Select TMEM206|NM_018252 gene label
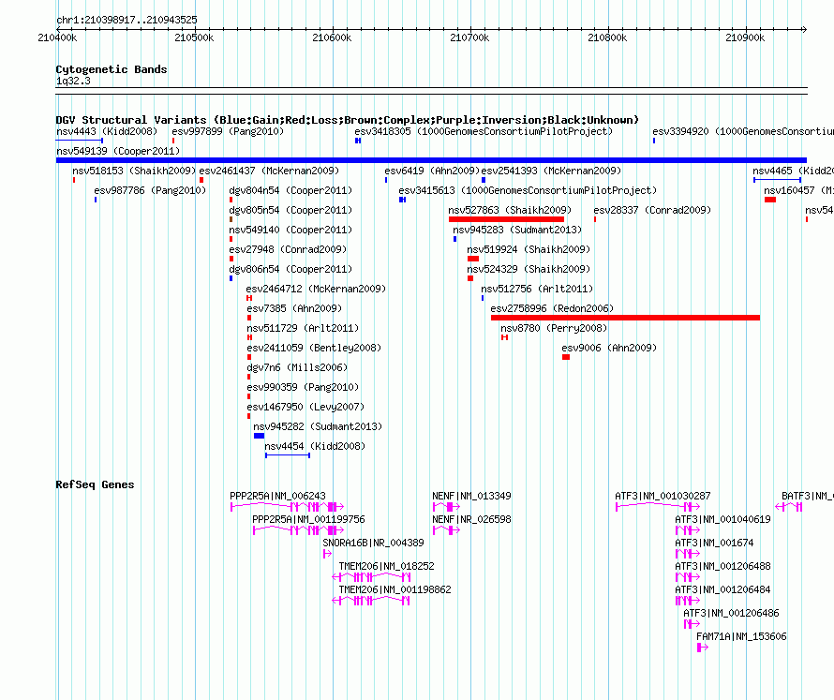This screenshot has height=700, width=834. [387, 566]
